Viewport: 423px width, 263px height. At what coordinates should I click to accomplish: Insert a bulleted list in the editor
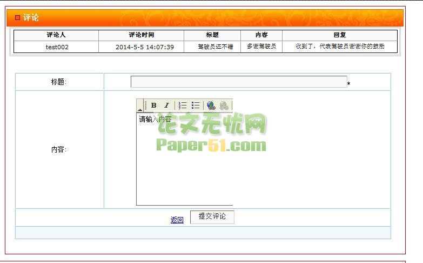pyautogui.click(x=196, y=106)
